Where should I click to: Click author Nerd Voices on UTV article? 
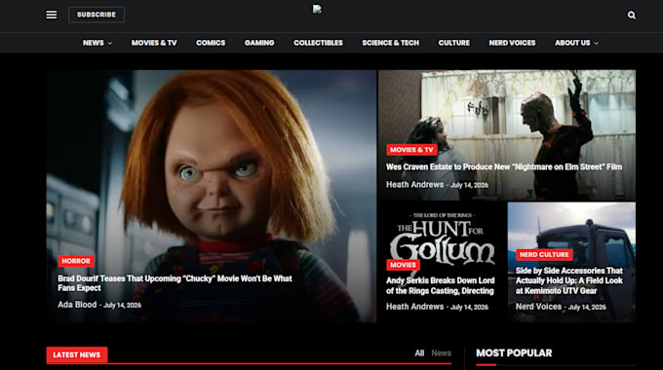point(538,307)
